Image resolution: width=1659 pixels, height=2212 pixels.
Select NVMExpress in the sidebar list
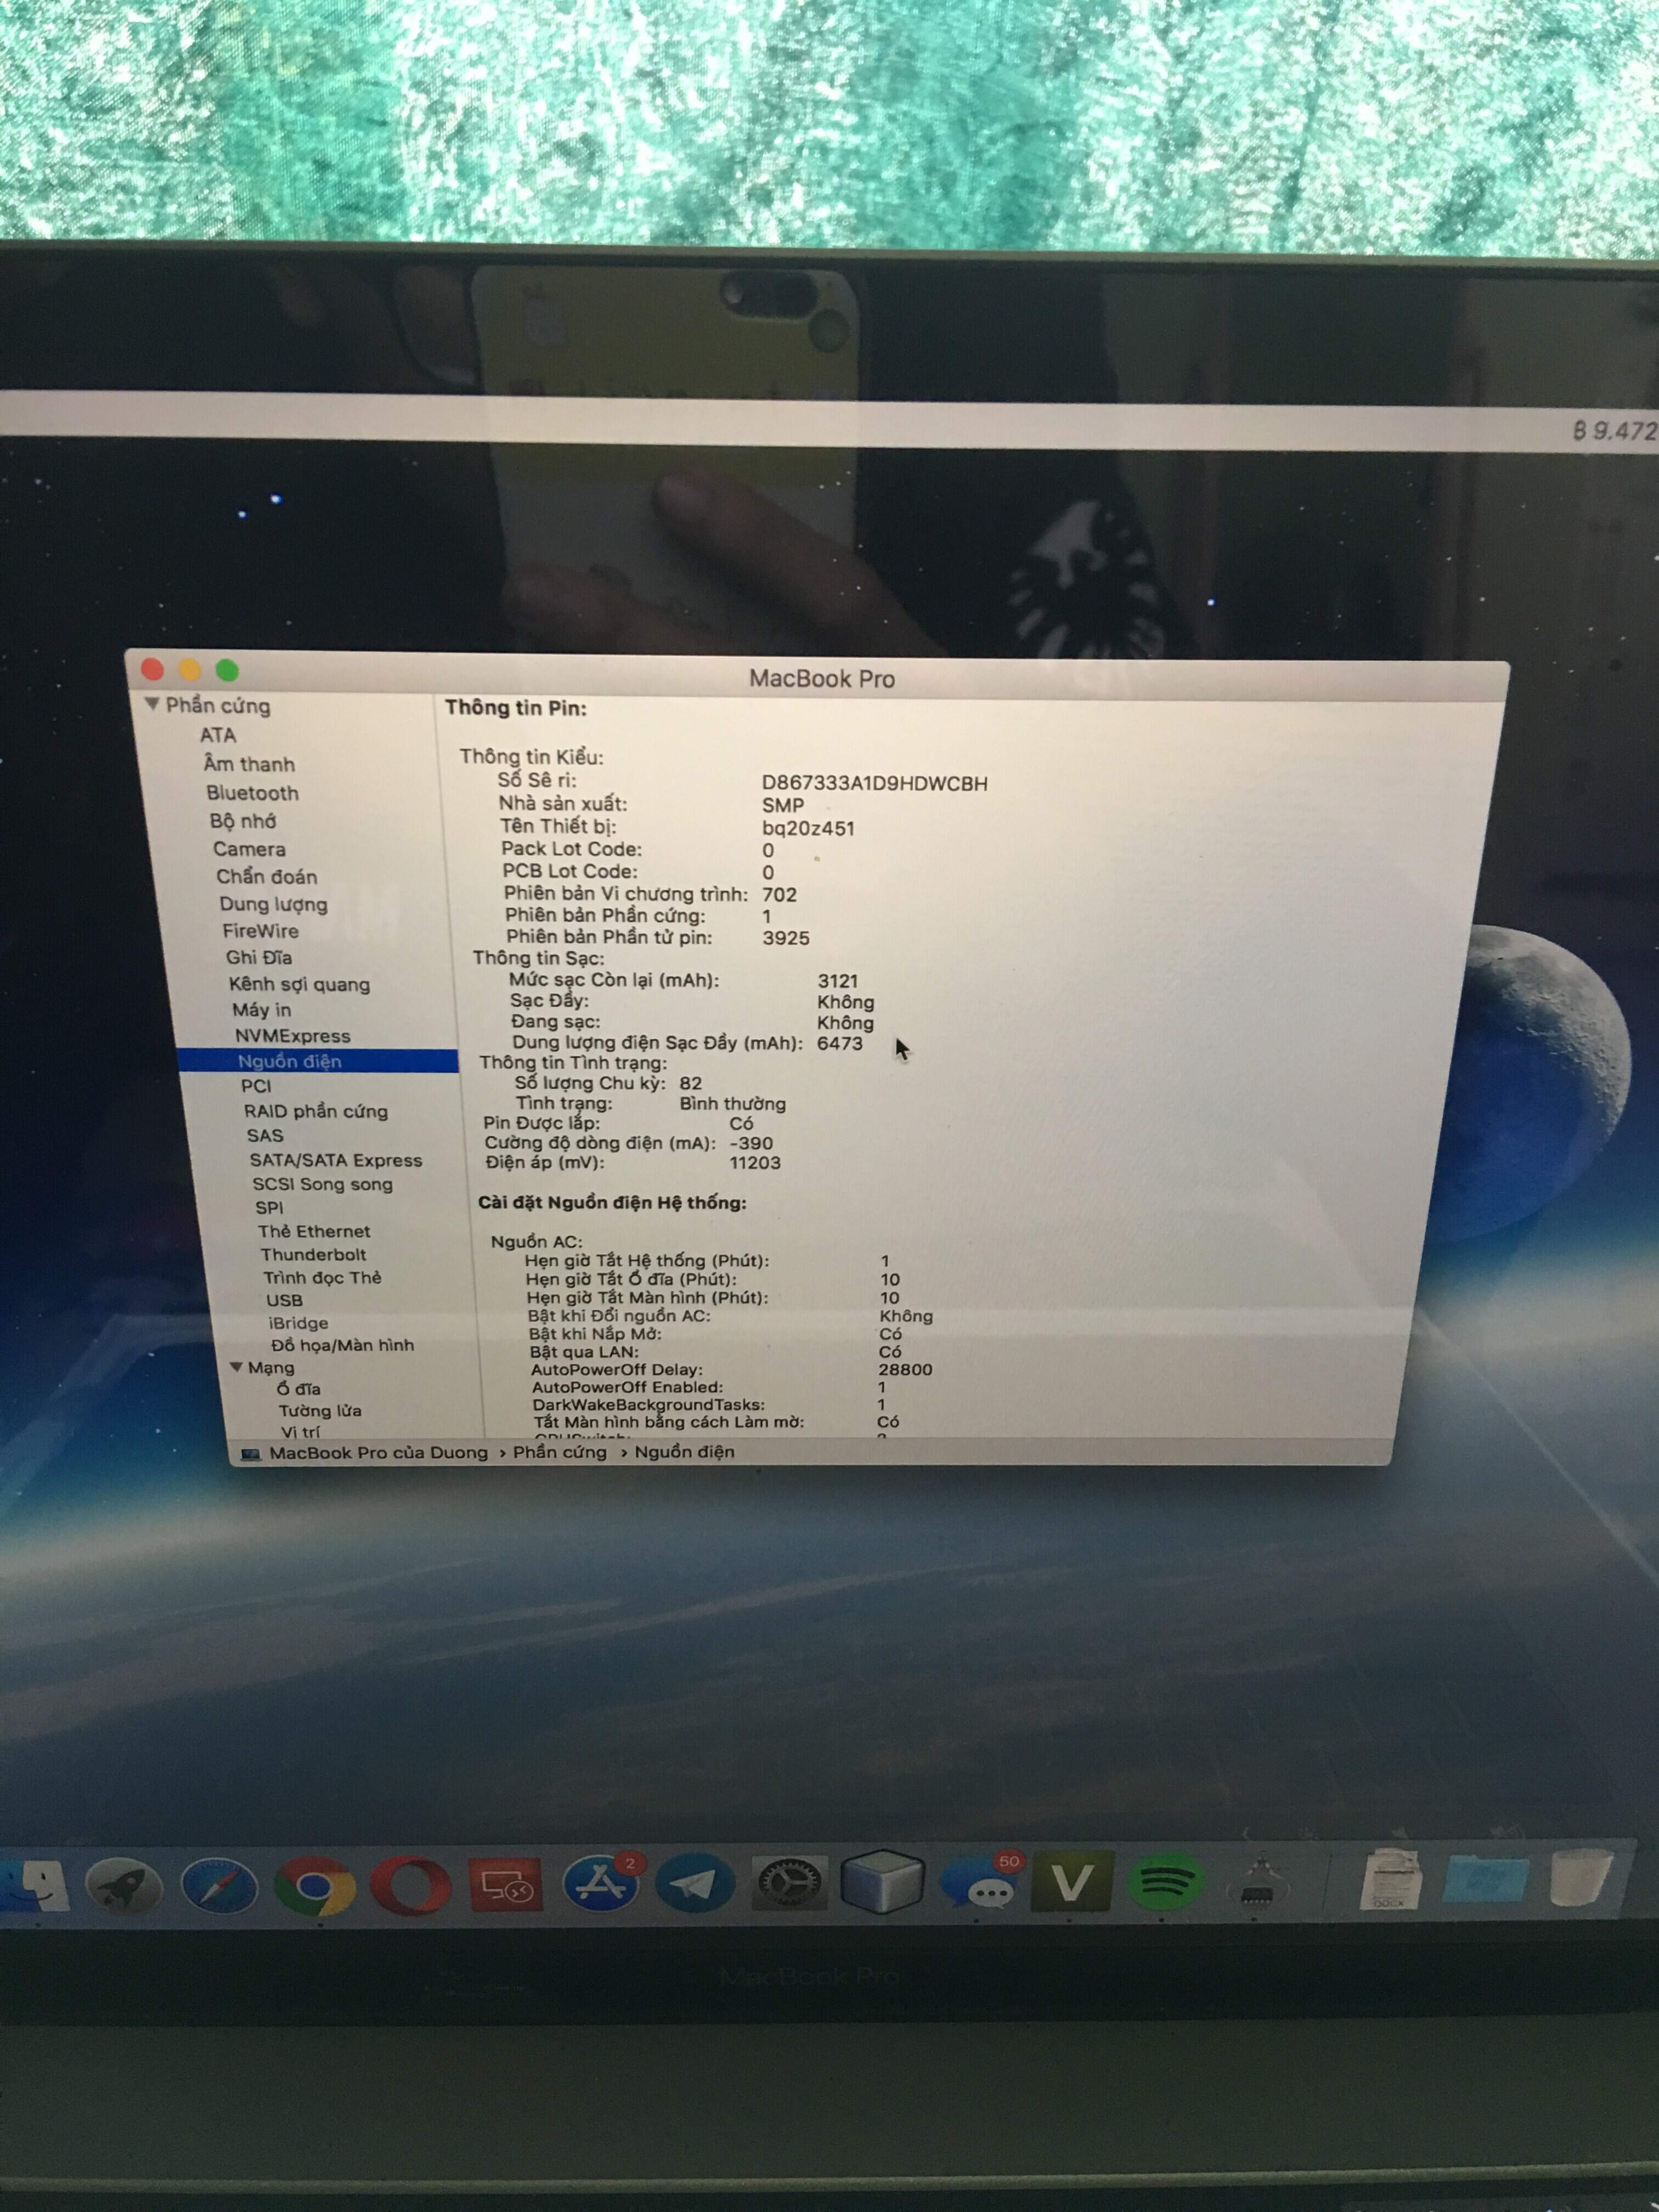click(x=292, y=1036)
